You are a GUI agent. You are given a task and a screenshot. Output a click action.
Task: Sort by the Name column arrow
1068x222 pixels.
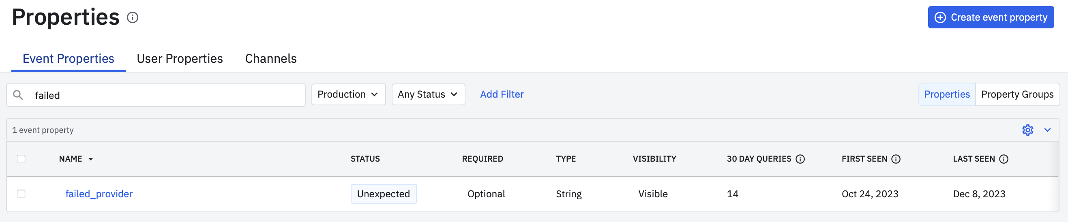tap(90, 160)
